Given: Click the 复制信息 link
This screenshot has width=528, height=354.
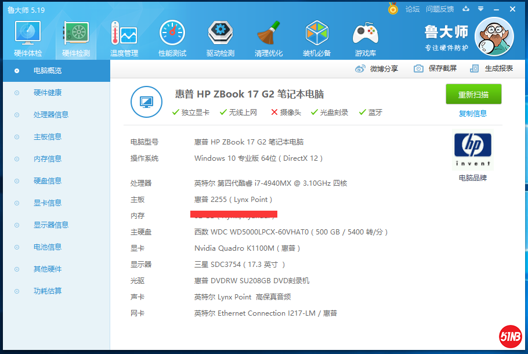Looking at the screenshot, I should click(x=473, y=114).
